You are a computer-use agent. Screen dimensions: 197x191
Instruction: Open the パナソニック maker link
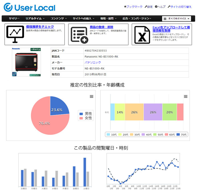click(92, 62)
